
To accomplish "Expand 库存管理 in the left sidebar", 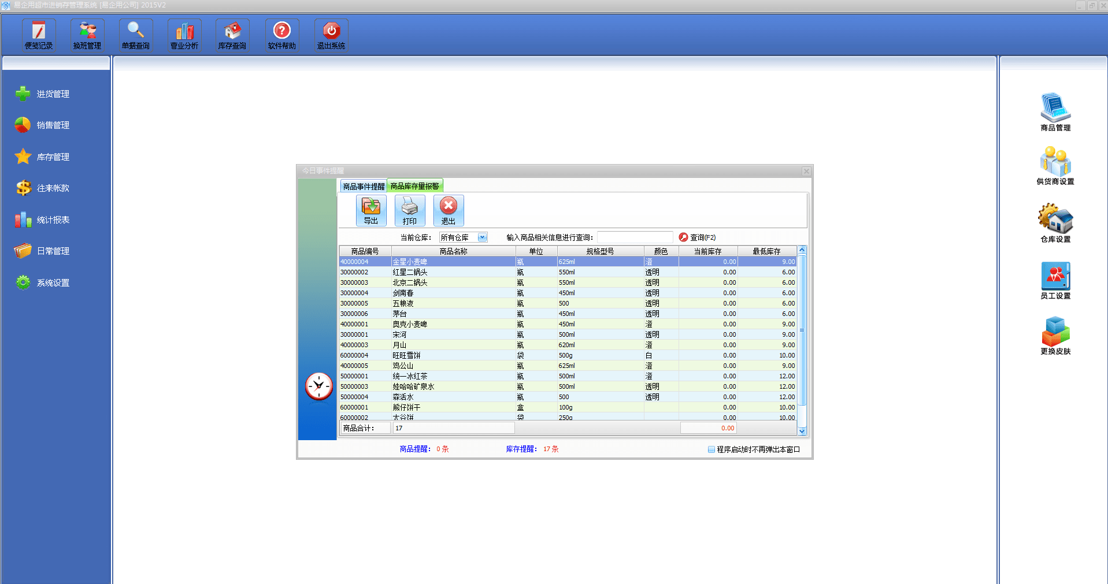I will (x=53, y=157).
